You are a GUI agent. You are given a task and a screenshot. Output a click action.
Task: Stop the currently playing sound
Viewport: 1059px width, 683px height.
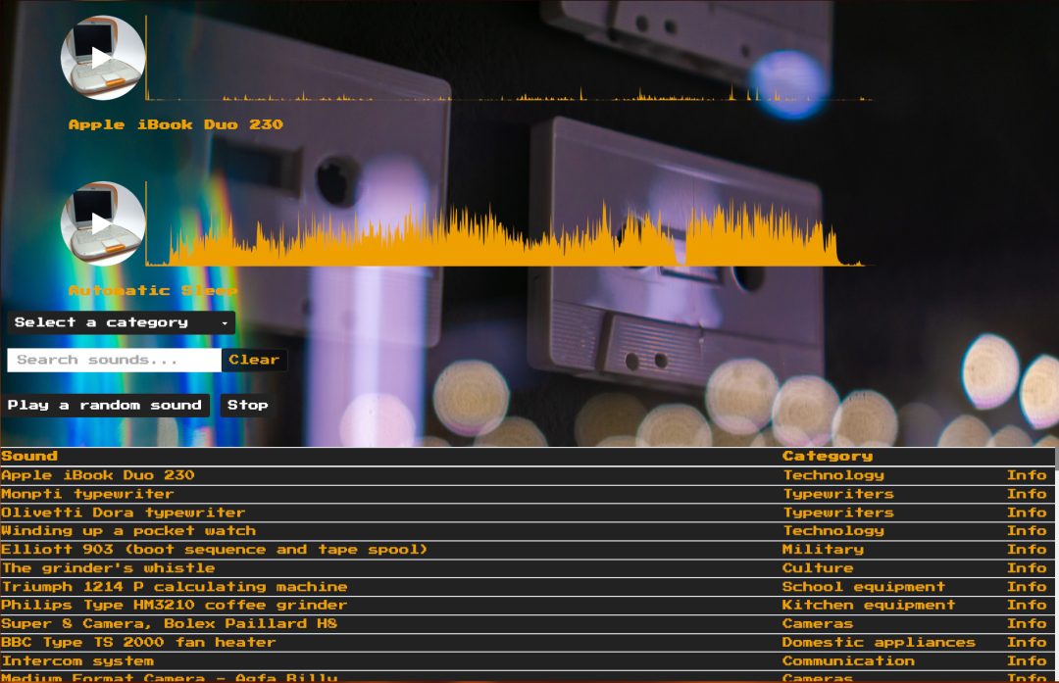click(x=247, y=405)
